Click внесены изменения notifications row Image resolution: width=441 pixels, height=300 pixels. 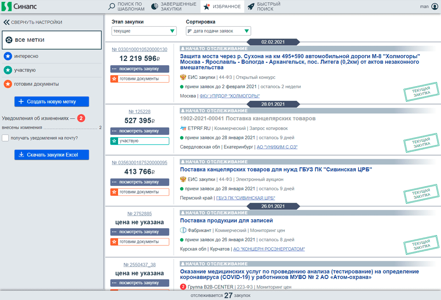(x=52, y=128)
